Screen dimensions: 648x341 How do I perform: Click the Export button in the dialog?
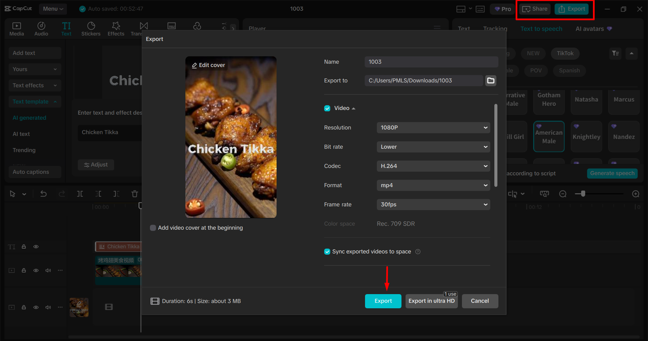pyautogui.click(x=383, y=301)
